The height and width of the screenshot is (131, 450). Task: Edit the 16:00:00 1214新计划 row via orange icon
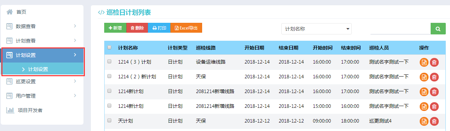[424, 92]
